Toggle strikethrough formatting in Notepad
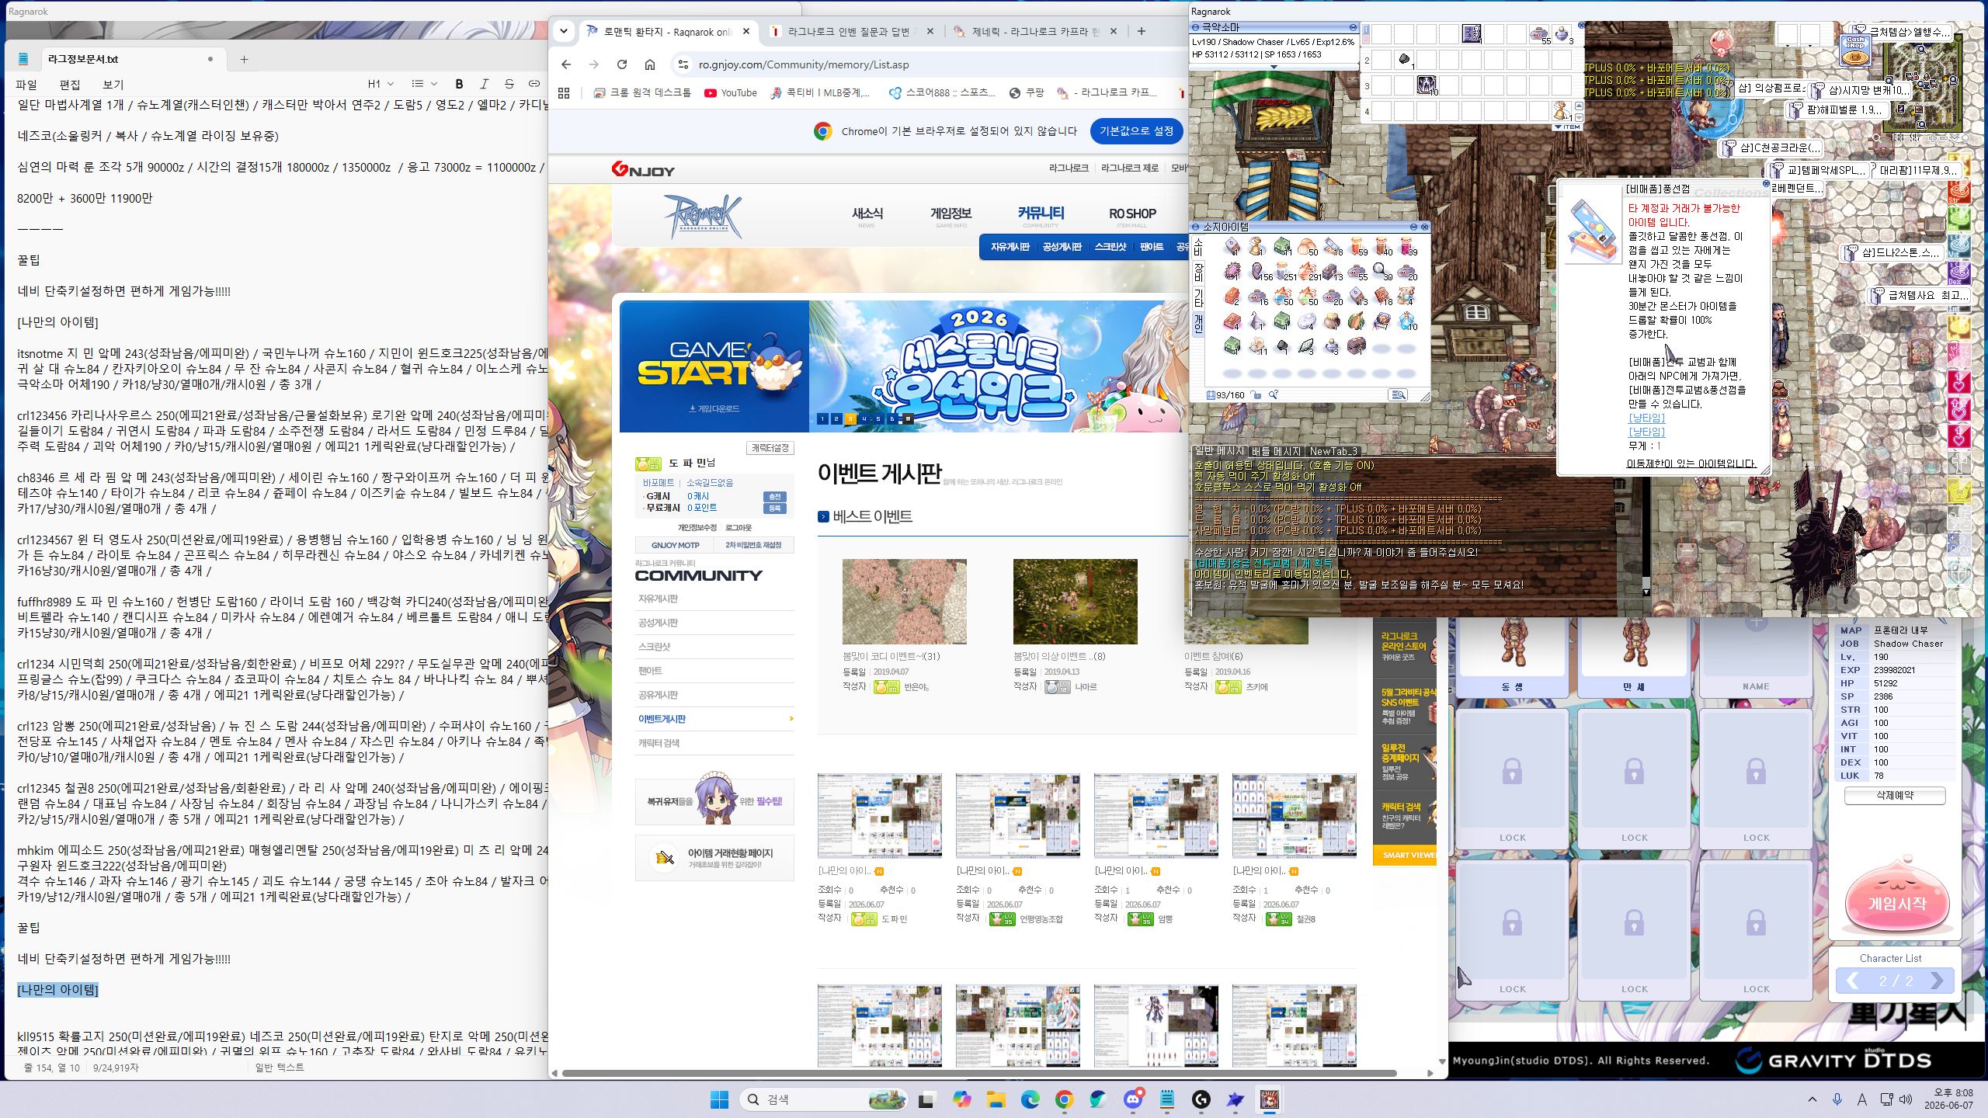The width and height of the screenshot is (1988, 1118). [x=509, y=84]
